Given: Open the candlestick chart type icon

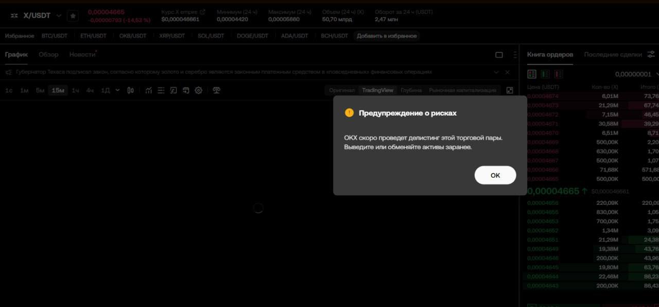Looking at the screenshot, I should 131,90.
